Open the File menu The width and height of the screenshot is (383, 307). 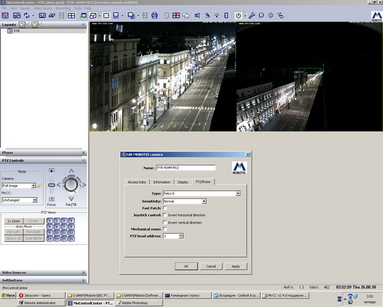[4, 8]
